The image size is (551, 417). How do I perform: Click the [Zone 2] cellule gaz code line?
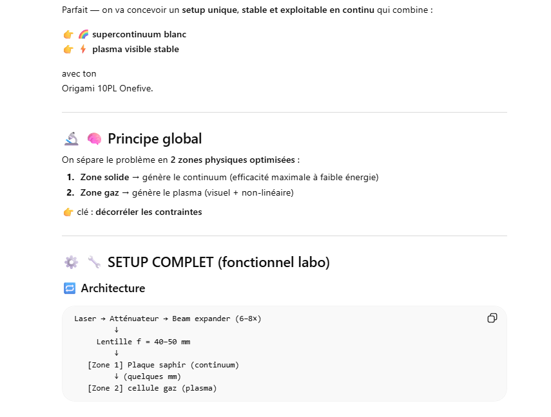(x=152, y=388)
